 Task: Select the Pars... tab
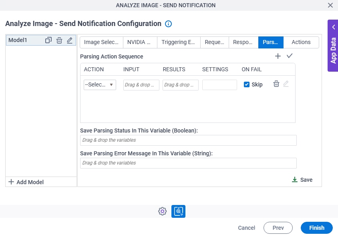[271, 42]
